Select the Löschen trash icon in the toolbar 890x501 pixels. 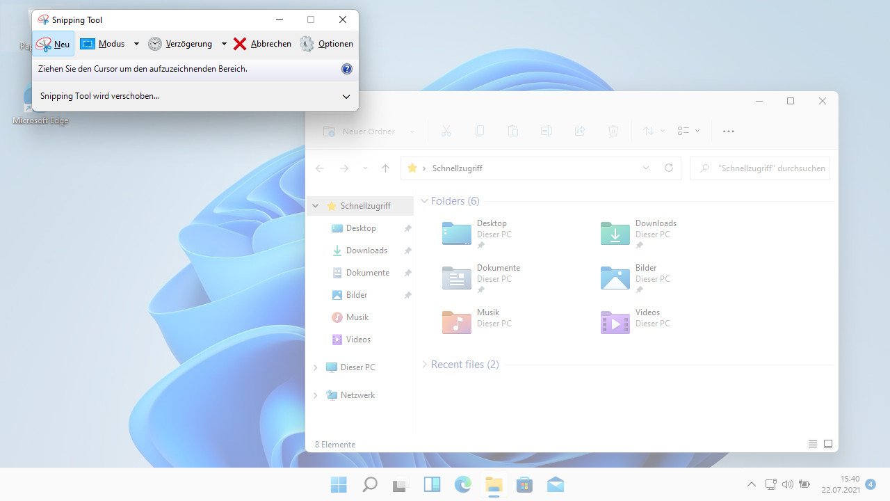(x=613, y=131)
